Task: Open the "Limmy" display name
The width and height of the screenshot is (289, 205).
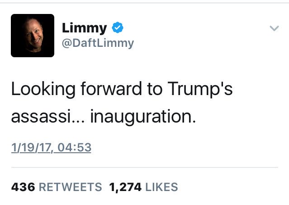Action: pyautogui.click(x=84, y=28)
